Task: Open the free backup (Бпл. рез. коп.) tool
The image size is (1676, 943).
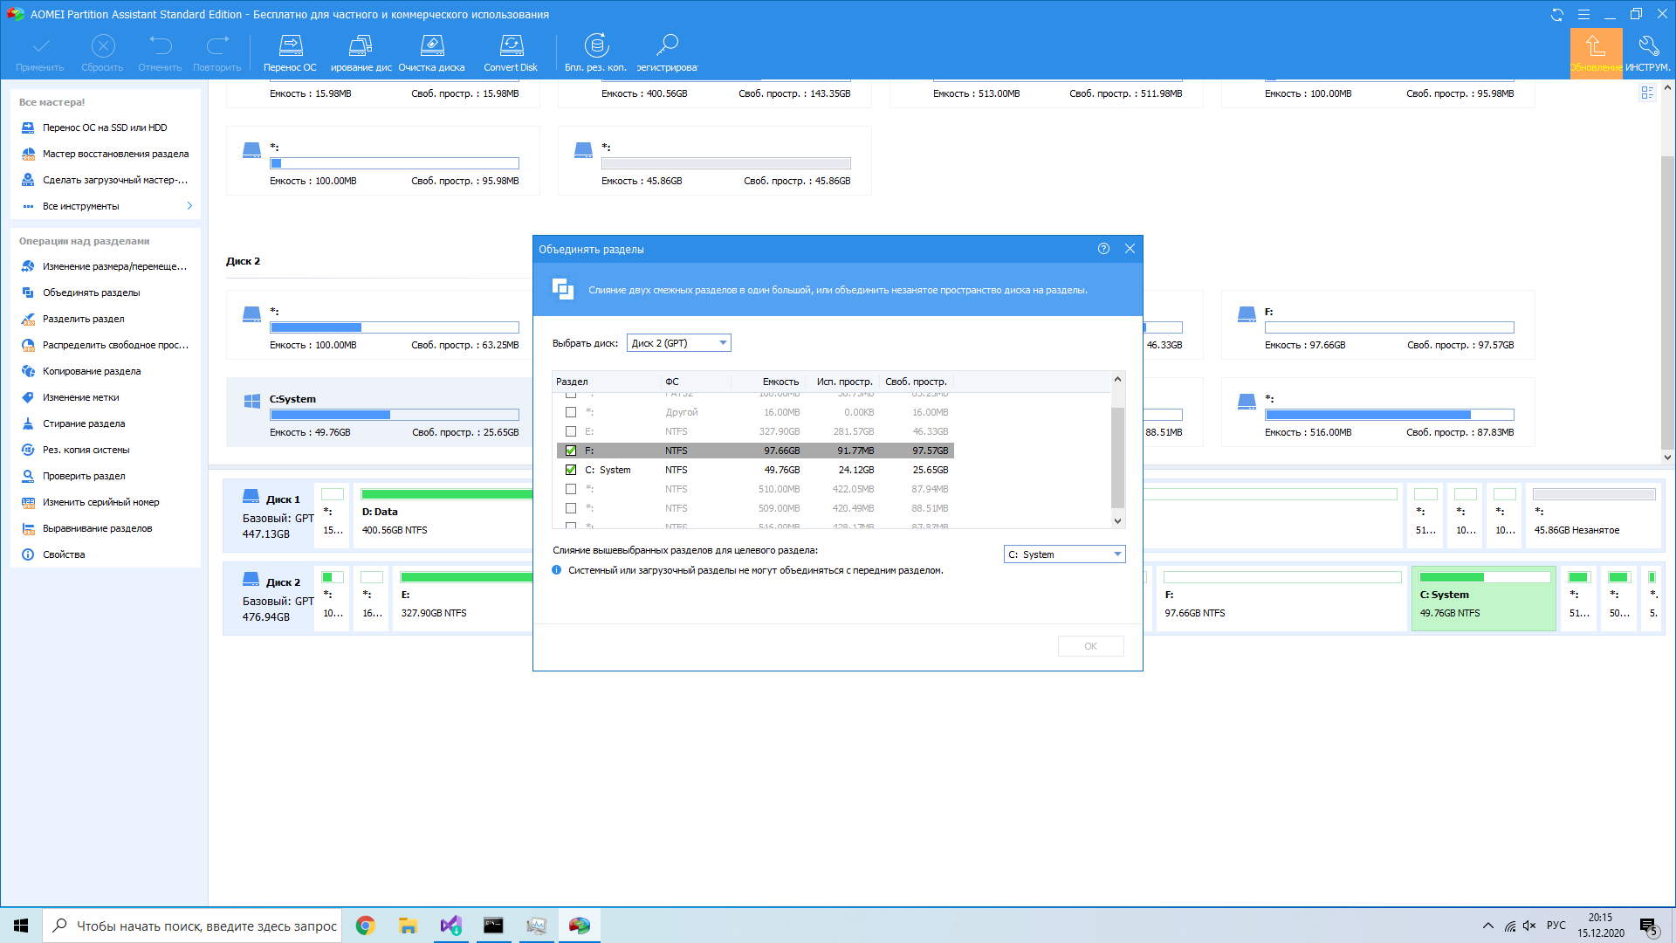Action: click(596, 52)
